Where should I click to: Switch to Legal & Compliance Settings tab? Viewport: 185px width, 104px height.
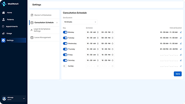coord(44,30)
